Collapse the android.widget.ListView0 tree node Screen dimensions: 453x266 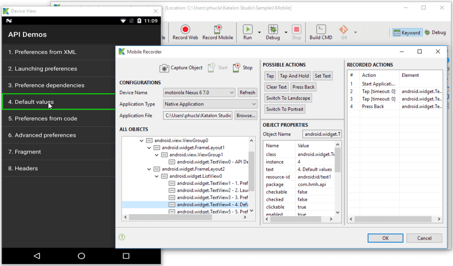156,176
